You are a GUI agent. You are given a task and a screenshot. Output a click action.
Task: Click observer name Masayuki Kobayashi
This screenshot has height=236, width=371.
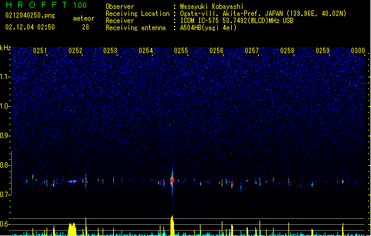point(212,6)
